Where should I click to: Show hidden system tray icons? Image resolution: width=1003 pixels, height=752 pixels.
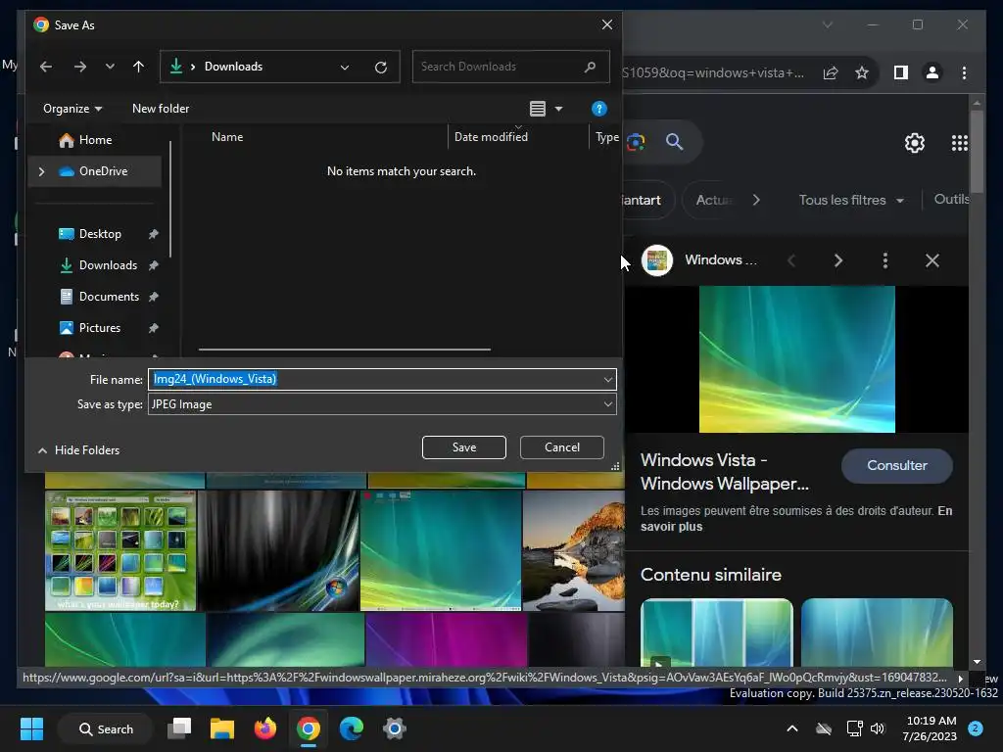point(791,728)
